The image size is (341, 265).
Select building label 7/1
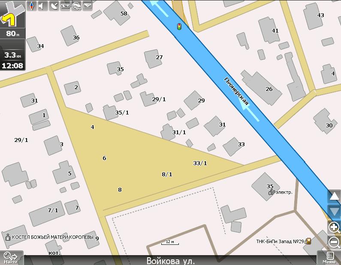[x=53, y=211]
